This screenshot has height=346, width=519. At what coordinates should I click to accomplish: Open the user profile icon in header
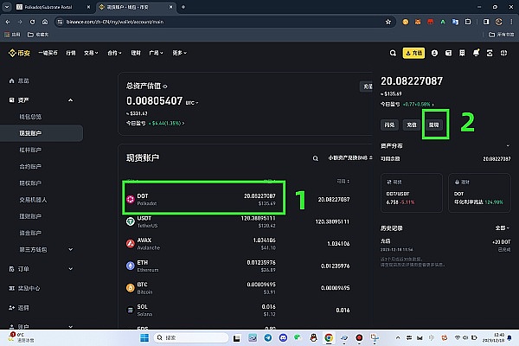point(434,53)
